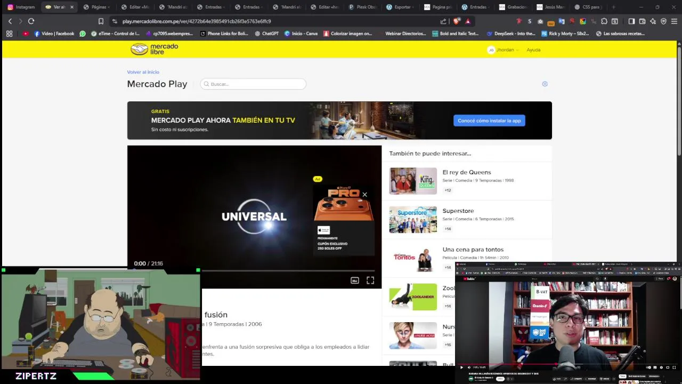Select the Nurse Jackie thumbnail
682x384 pixels.
413,335
